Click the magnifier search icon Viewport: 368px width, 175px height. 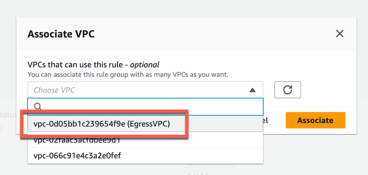tap(37, 106)
